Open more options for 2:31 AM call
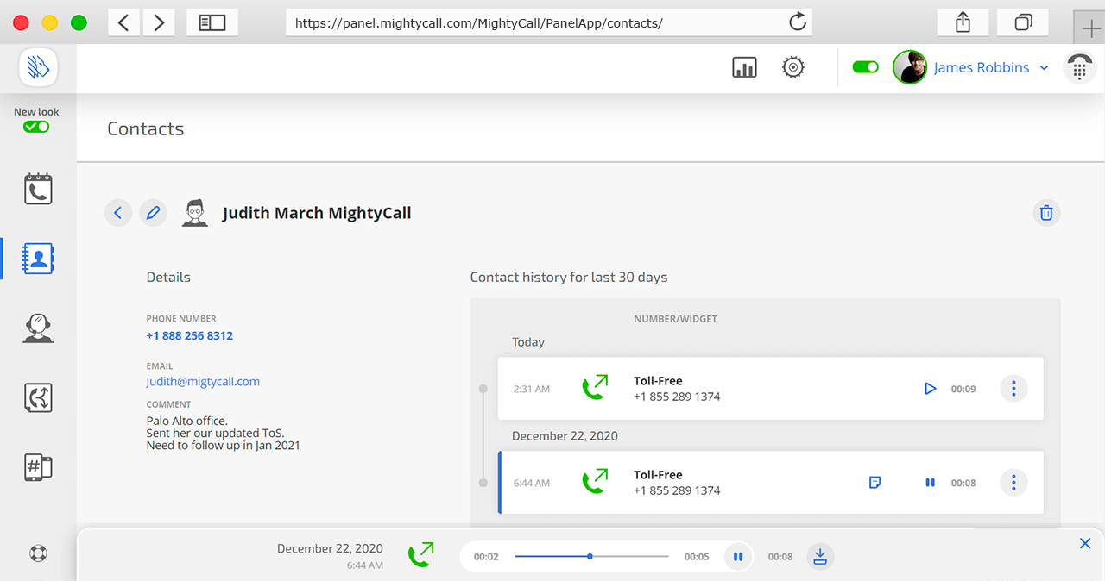This screenshot has height=581, width=1105. pyautogui.click(x=1013, y=389)
